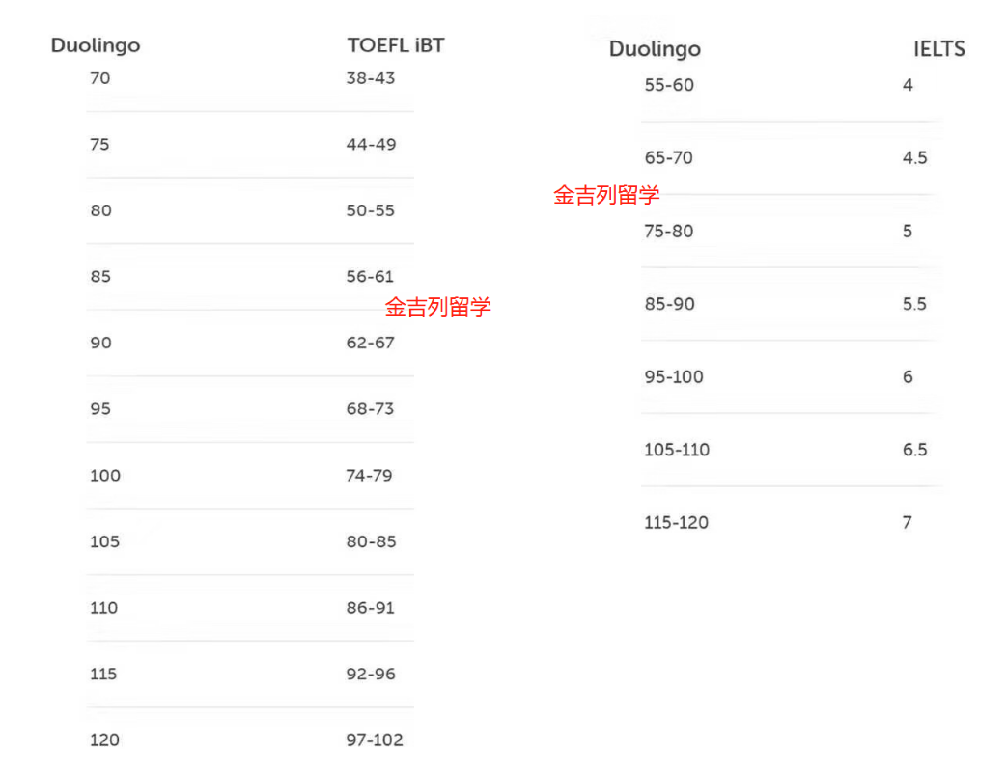Click the Duolingo score 120 in the TOEFL table
The height and width of the screenshot is (772, 1007).
click(x=104, y=740)
